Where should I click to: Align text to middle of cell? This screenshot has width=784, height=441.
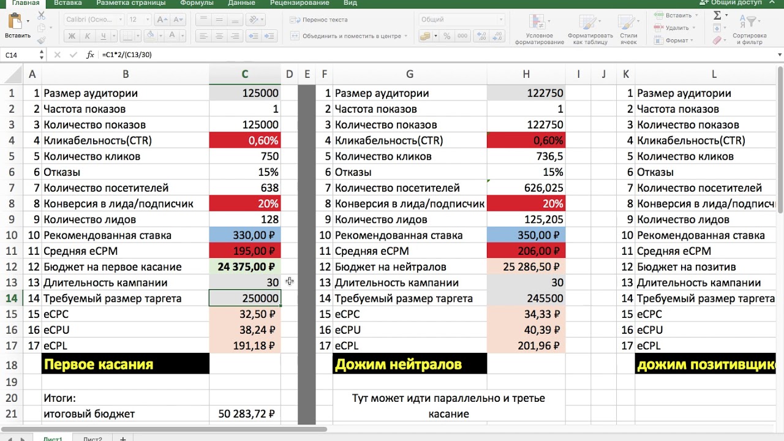[x=219, y=20]
